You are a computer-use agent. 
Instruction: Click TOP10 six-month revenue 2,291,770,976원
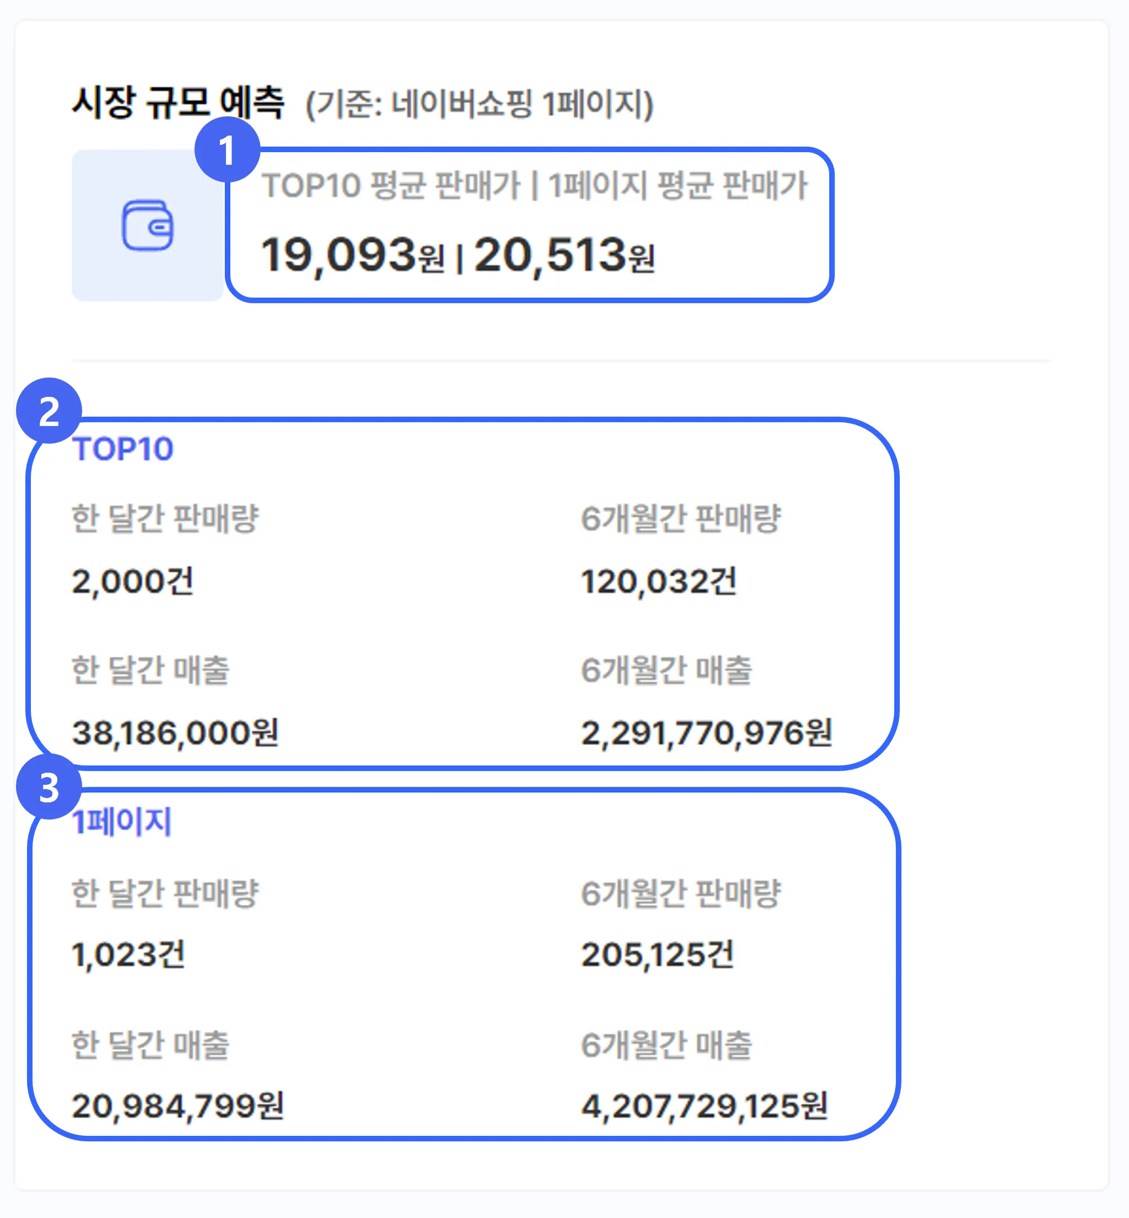click(x=706, y=732)
